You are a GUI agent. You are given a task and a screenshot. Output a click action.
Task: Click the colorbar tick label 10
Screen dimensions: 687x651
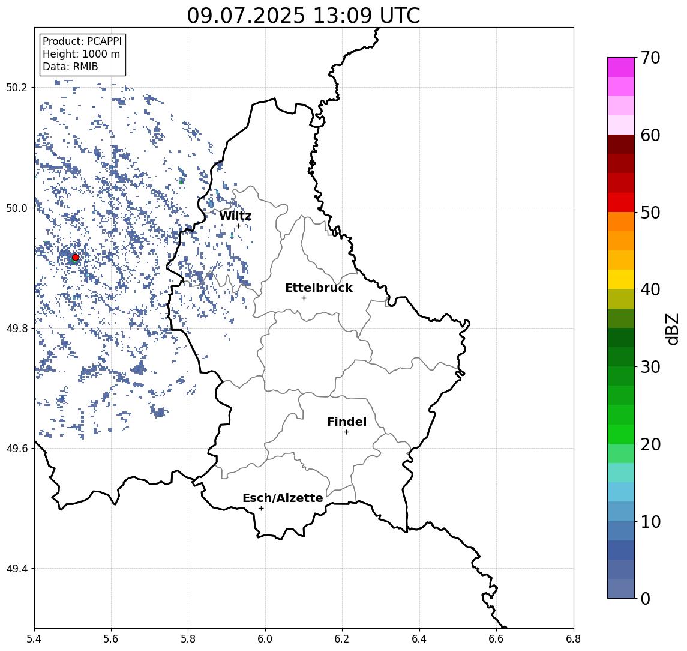point(650,521)
